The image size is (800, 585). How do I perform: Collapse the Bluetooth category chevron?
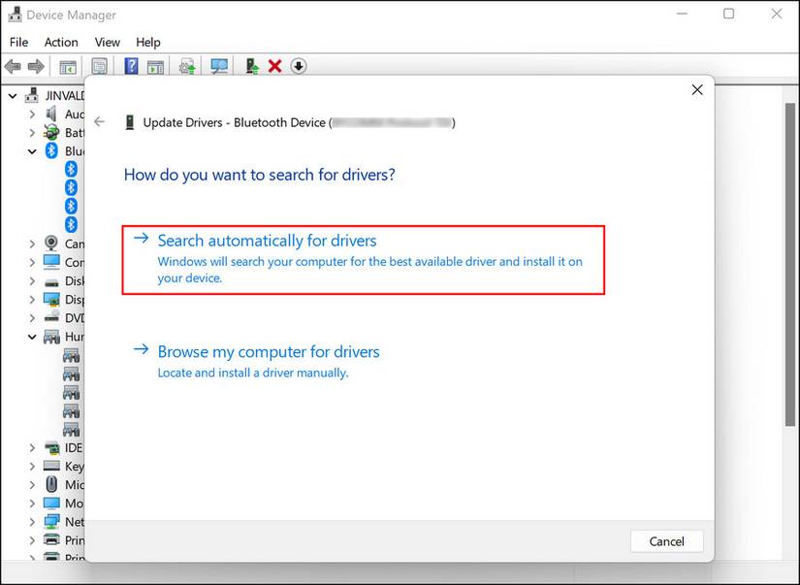32,151
